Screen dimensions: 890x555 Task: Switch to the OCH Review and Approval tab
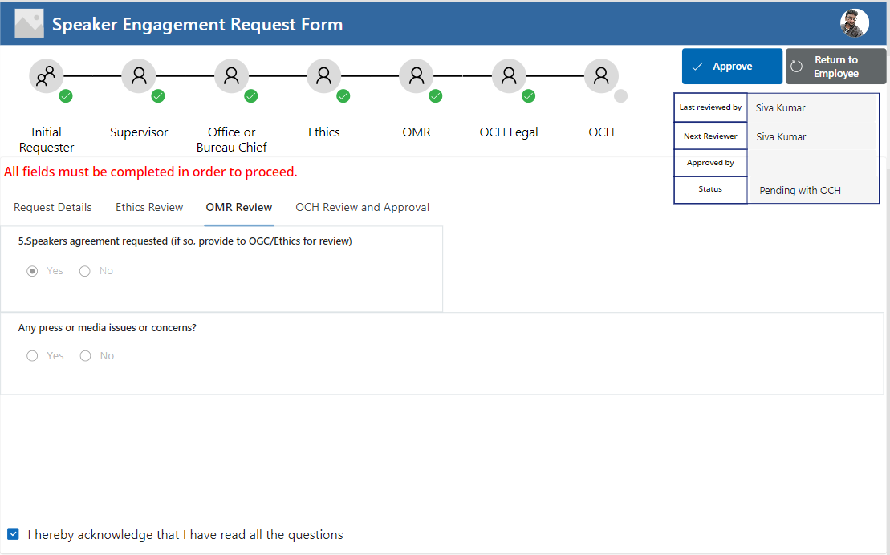click(x=362, y=207)
